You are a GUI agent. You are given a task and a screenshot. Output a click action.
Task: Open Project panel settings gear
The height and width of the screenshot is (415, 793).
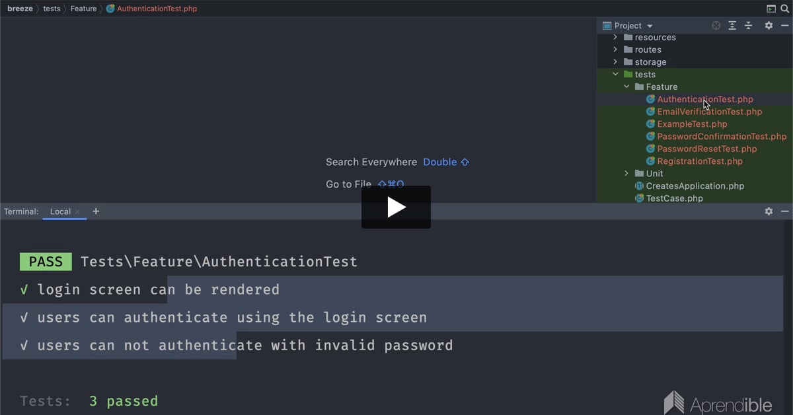tap(769, 25)
